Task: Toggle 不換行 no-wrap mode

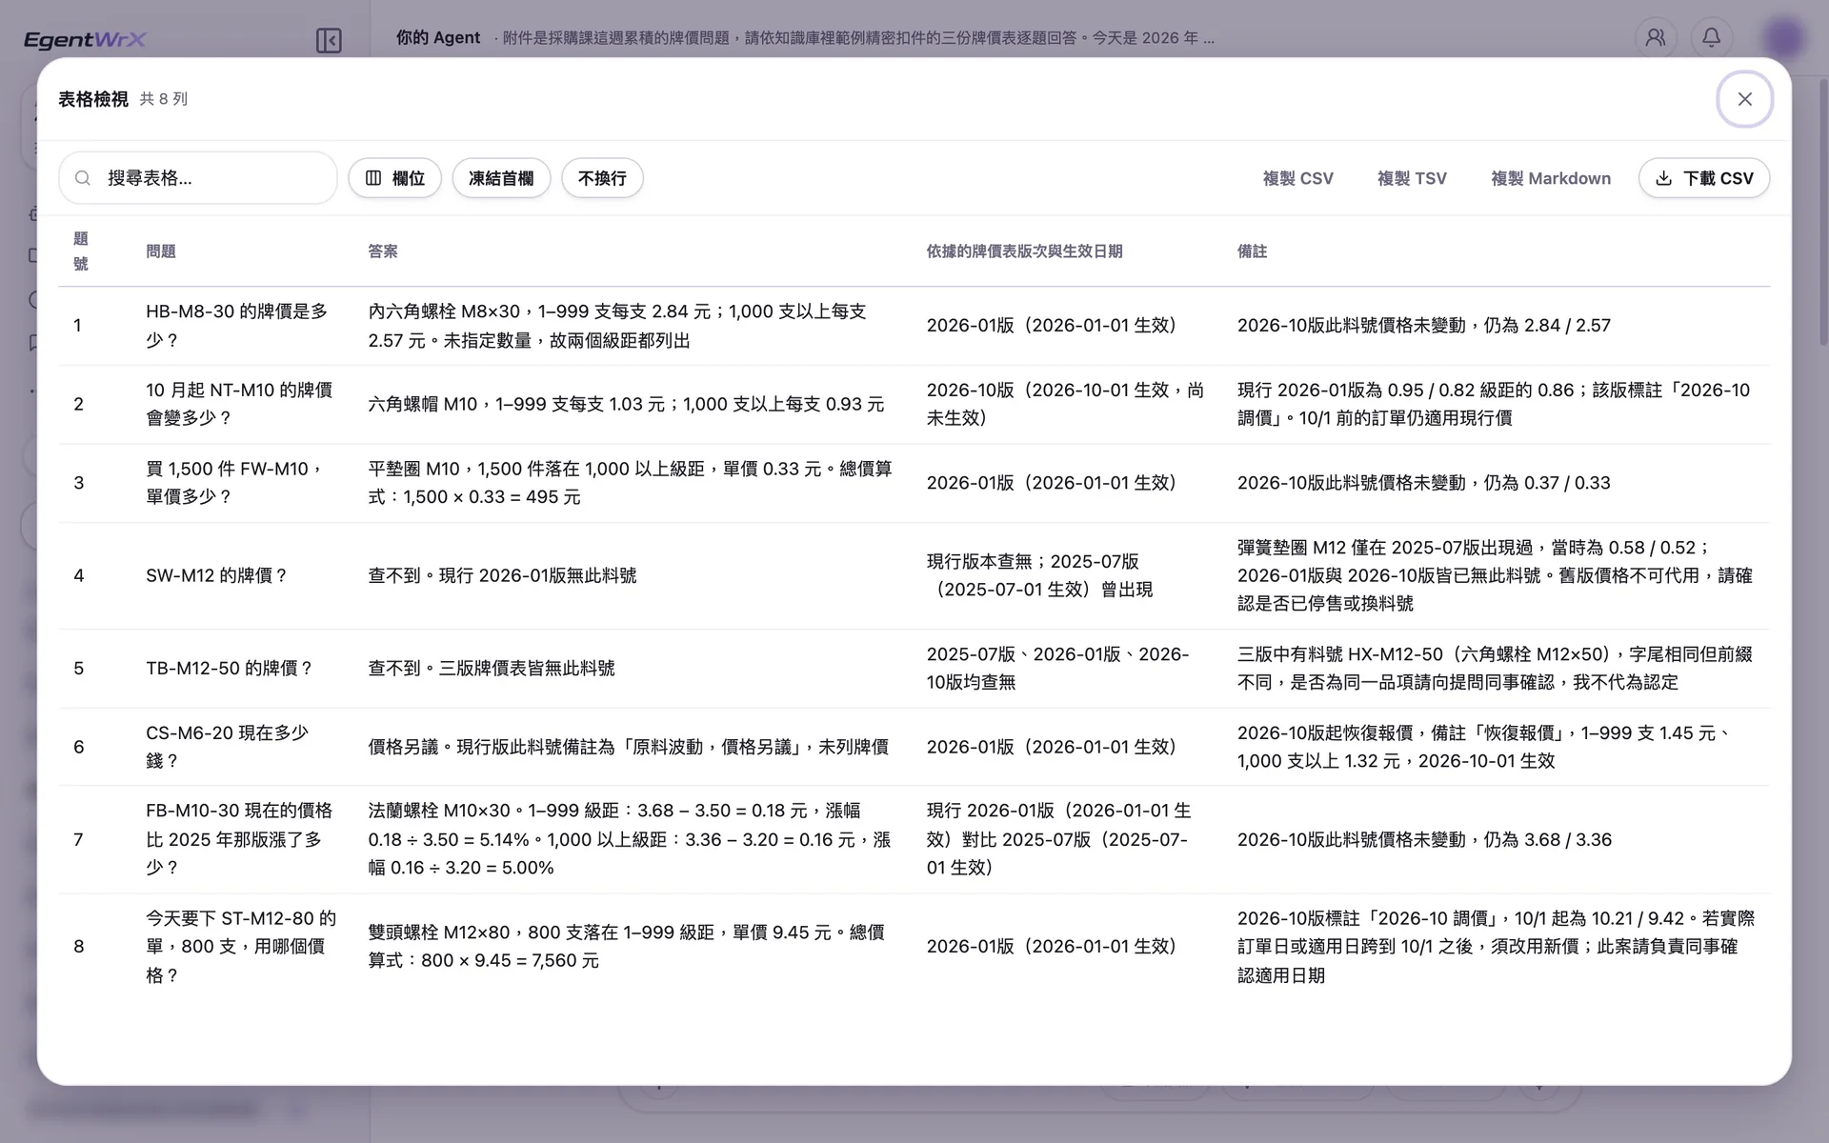Action: pyautogui.click(x=602, y=178)
